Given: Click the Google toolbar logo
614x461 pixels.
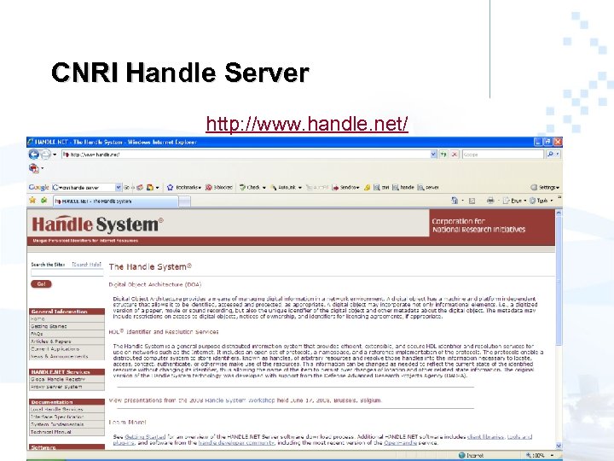Looking at the screenshot, I should tap(38, 187).
